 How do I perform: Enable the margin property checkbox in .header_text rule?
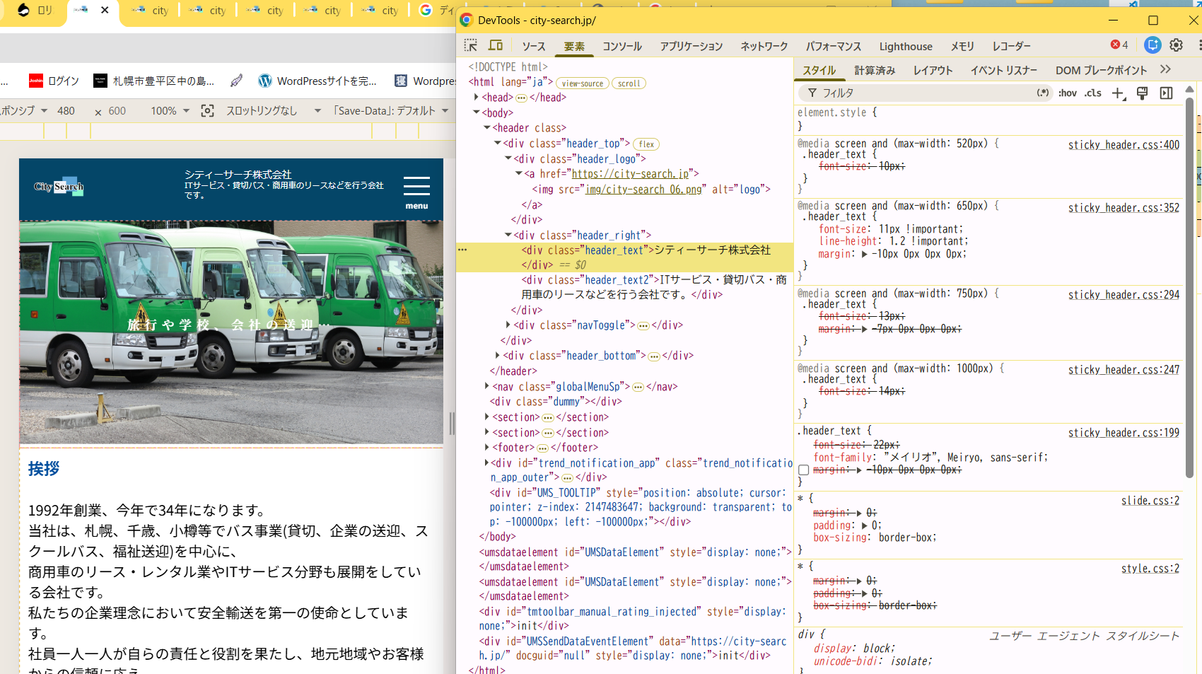[x=803, y=470]
